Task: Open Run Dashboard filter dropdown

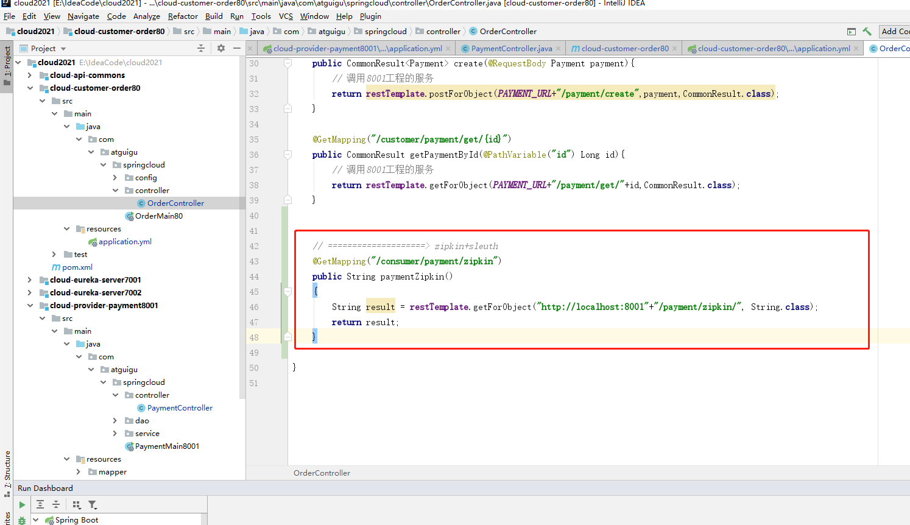Action: click(x=93, y=504)
